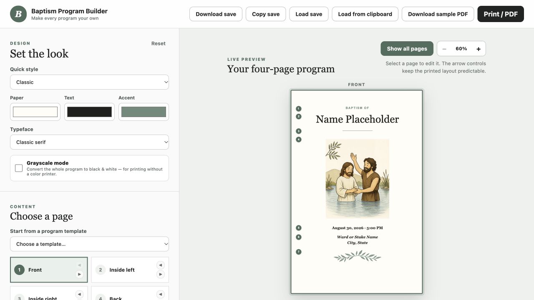Screen dimensions: 534x300
Task: Open the Typeface dropdown
Action: [89, 142]
